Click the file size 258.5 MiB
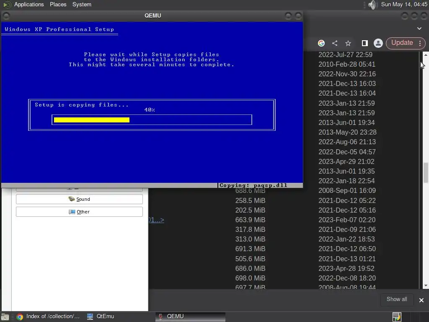The image size is (429, 322). click(x=250, y=200)
